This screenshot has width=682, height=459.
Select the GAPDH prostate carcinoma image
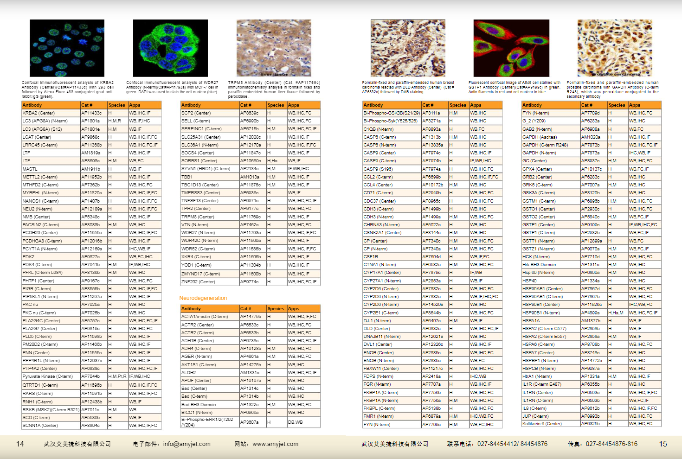[x=615, y=48]
